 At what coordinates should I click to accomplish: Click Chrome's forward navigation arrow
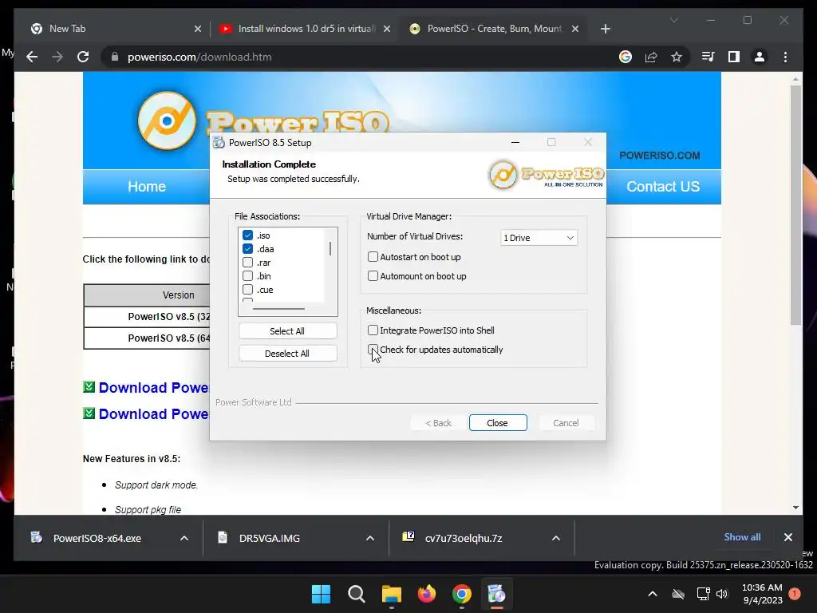[x=57, y=57]
